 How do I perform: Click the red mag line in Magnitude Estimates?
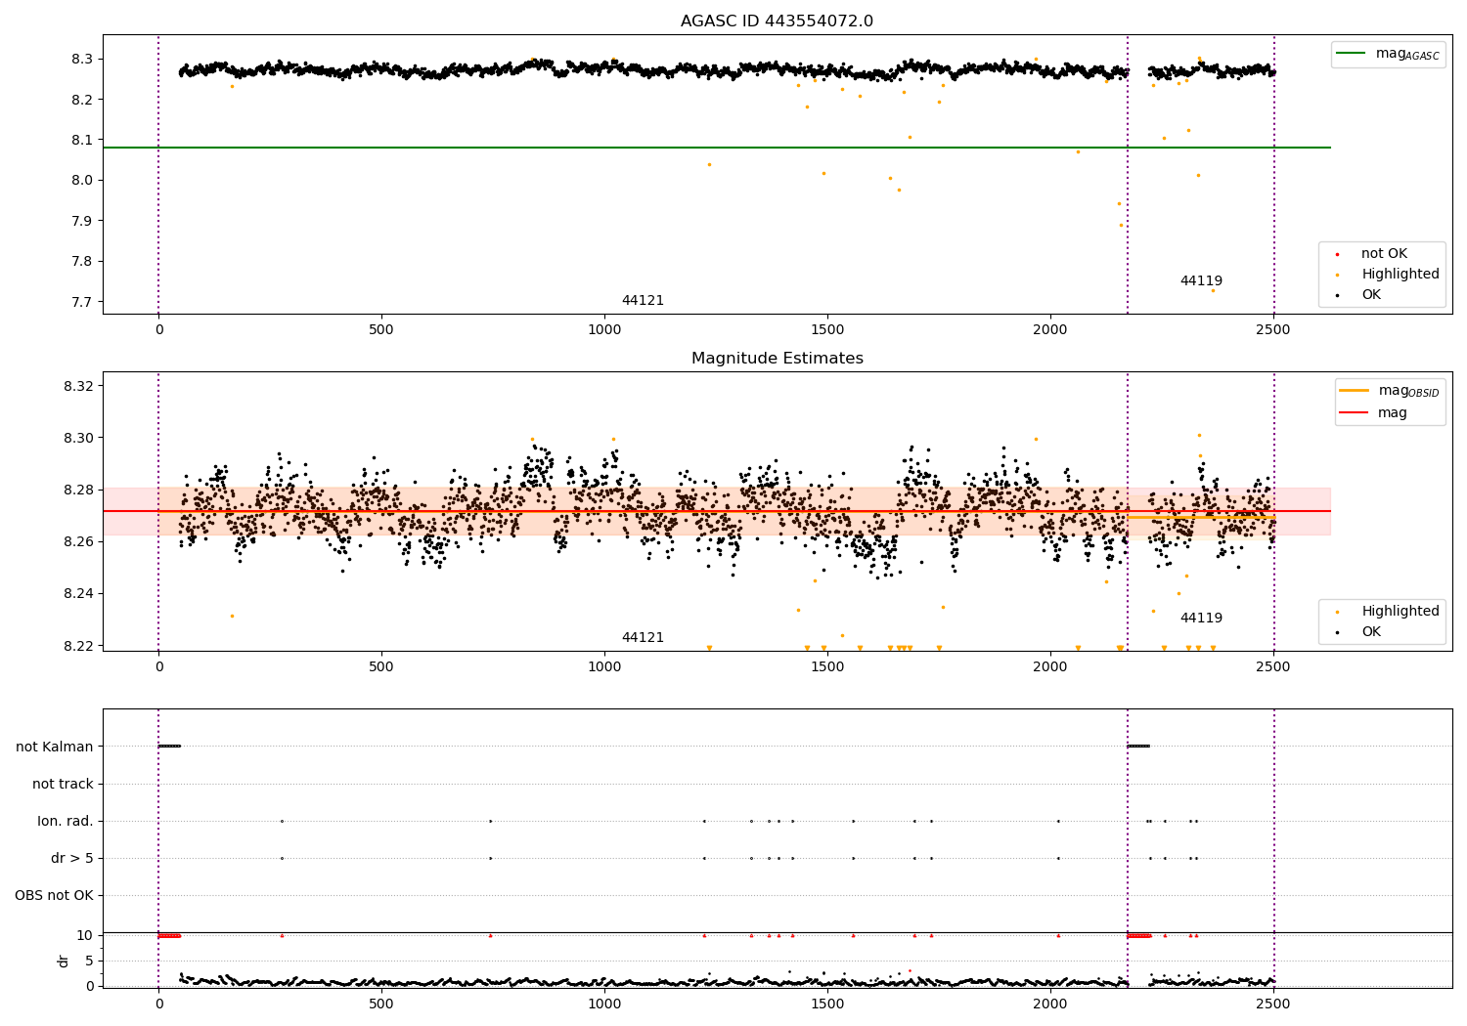pyautogui.click(x=716, y=511)
